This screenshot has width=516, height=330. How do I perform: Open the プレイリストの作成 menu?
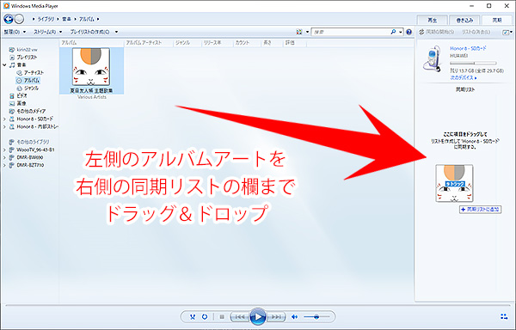(x=89, y=32)
